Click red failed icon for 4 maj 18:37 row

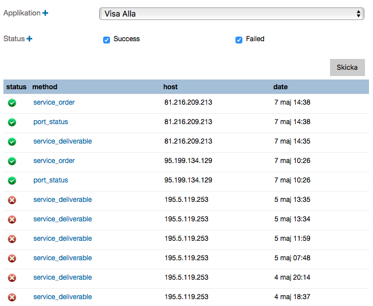click(12, 297)
